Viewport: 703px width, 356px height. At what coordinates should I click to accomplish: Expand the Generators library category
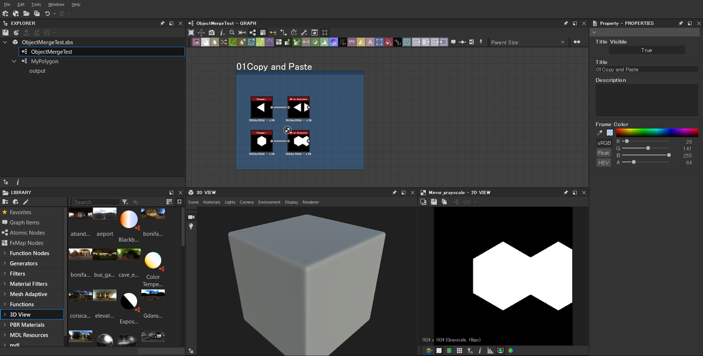pyautogui.click(x=5, y=264)
